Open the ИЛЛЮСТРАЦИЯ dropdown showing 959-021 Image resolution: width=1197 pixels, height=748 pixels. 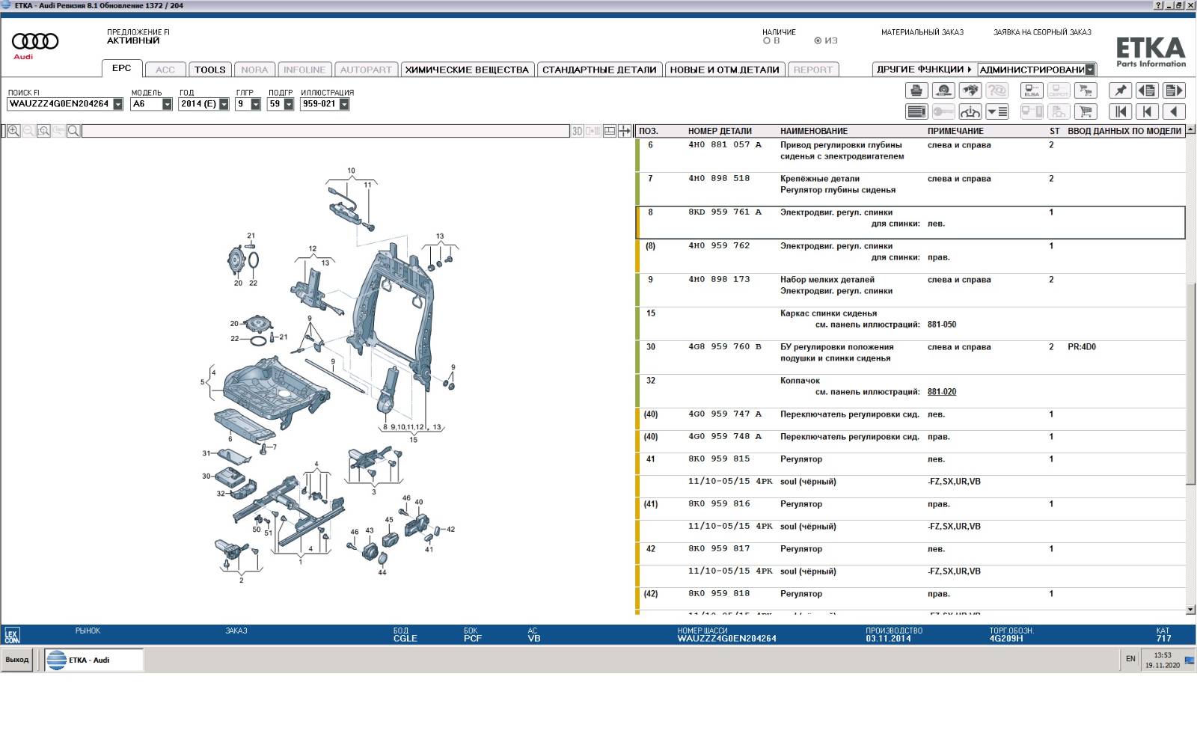pyautogui.click(x=345, y=105)
